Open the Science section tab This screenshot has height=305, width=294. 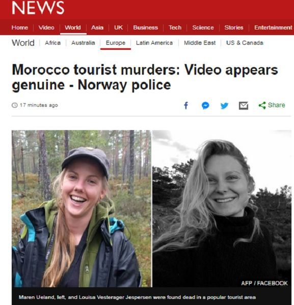tap(203, 27)
